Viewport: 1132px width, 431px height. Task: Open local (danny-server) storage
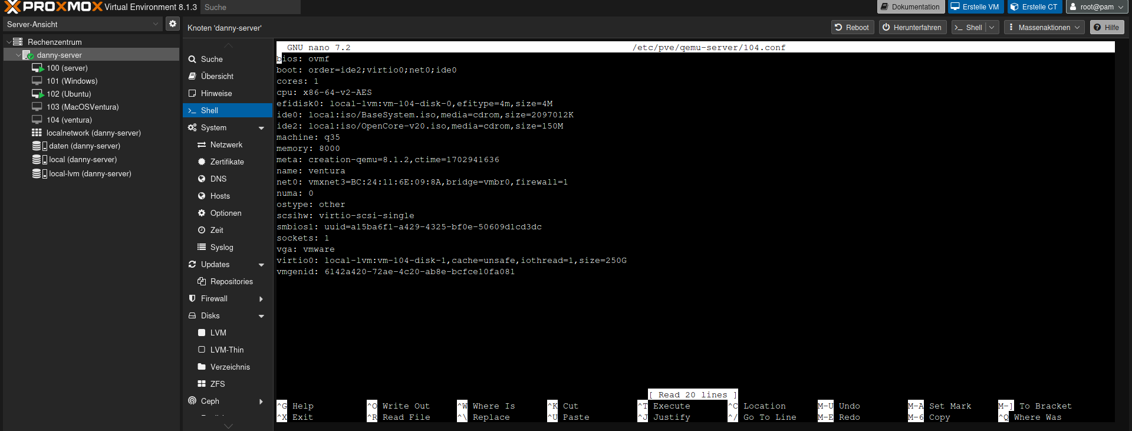(x=83, y=159)
